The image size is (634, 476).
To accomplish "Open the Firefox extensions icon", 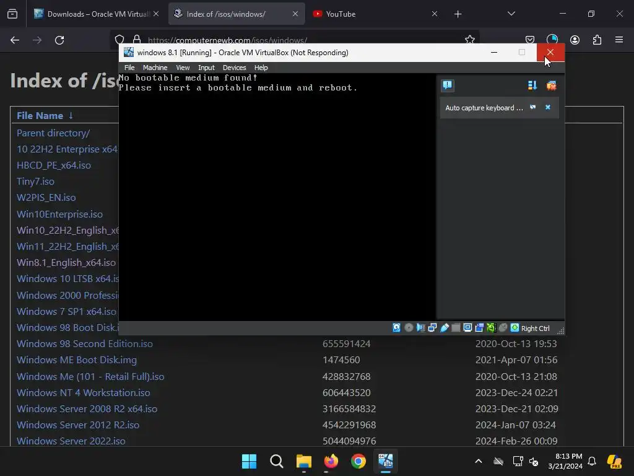I will point(597,40).
